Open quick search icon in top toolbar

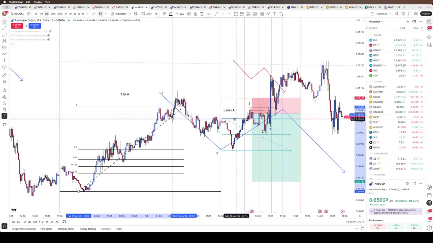pos(397,14)
